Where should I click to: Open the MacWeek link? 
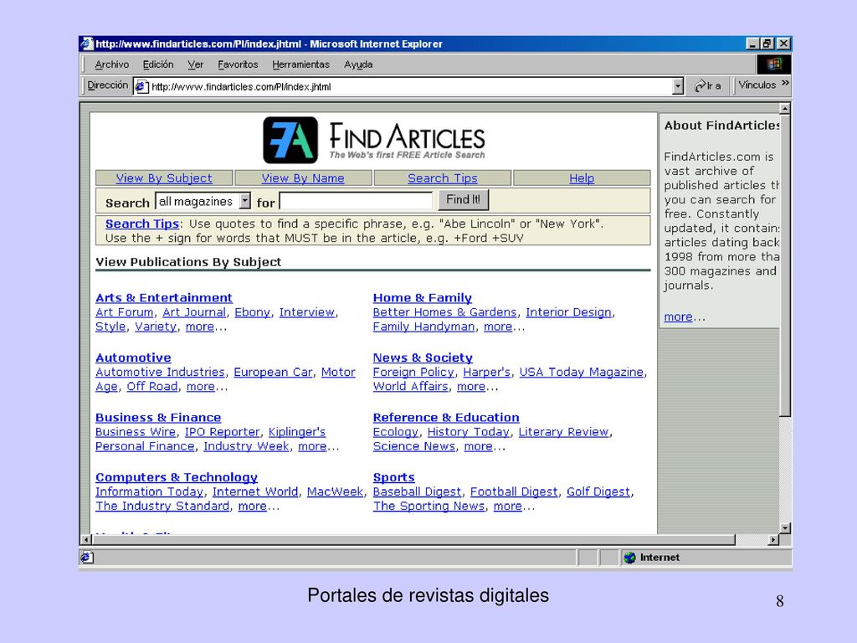click(x=335, y=491)
